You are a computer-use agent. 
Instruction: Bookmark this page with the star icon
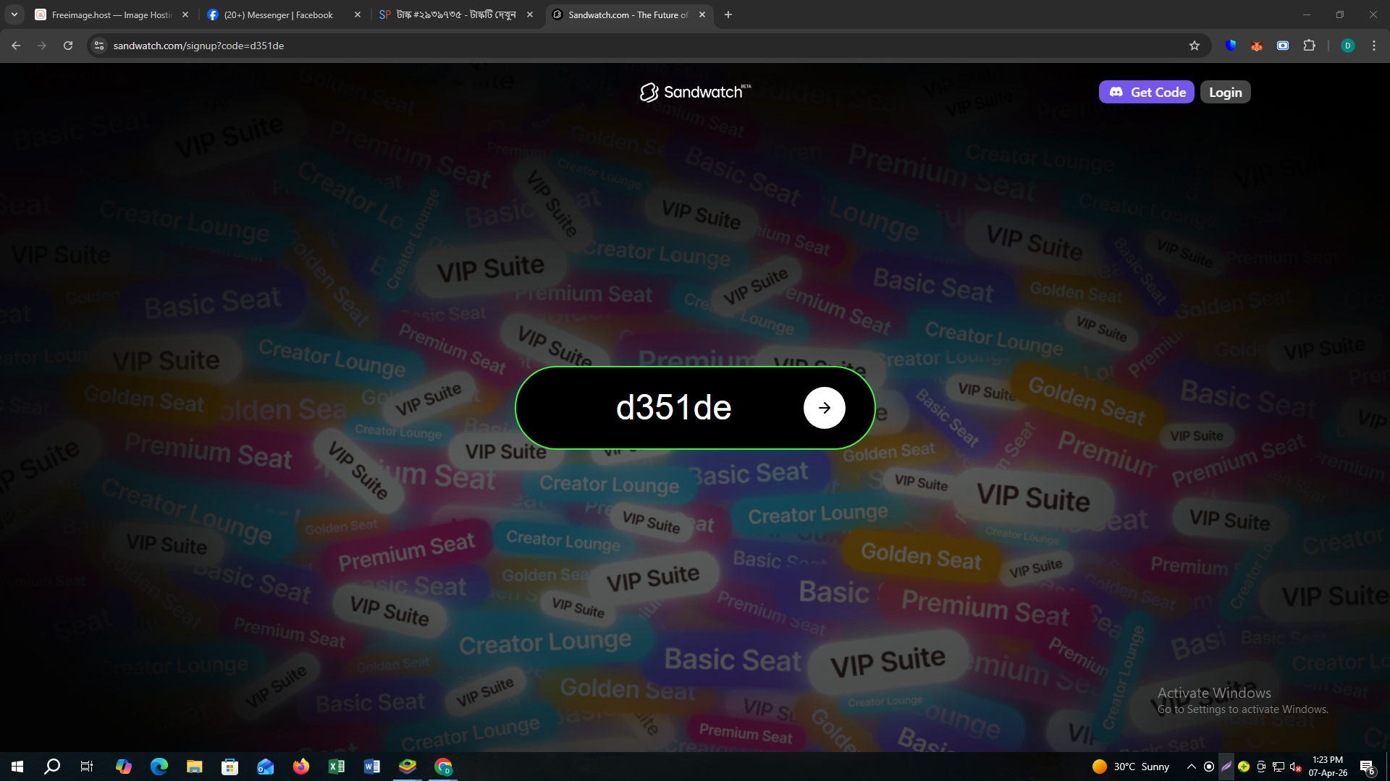pyautogui.click(x=1195, y=46)
